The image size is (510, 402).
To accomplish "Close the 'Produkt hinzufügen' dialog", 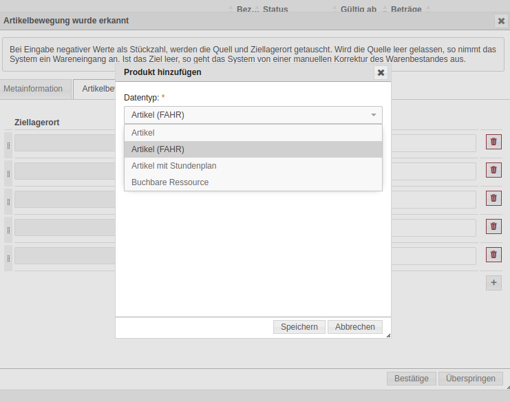I will pyautogui.click(x=381, y=72).
